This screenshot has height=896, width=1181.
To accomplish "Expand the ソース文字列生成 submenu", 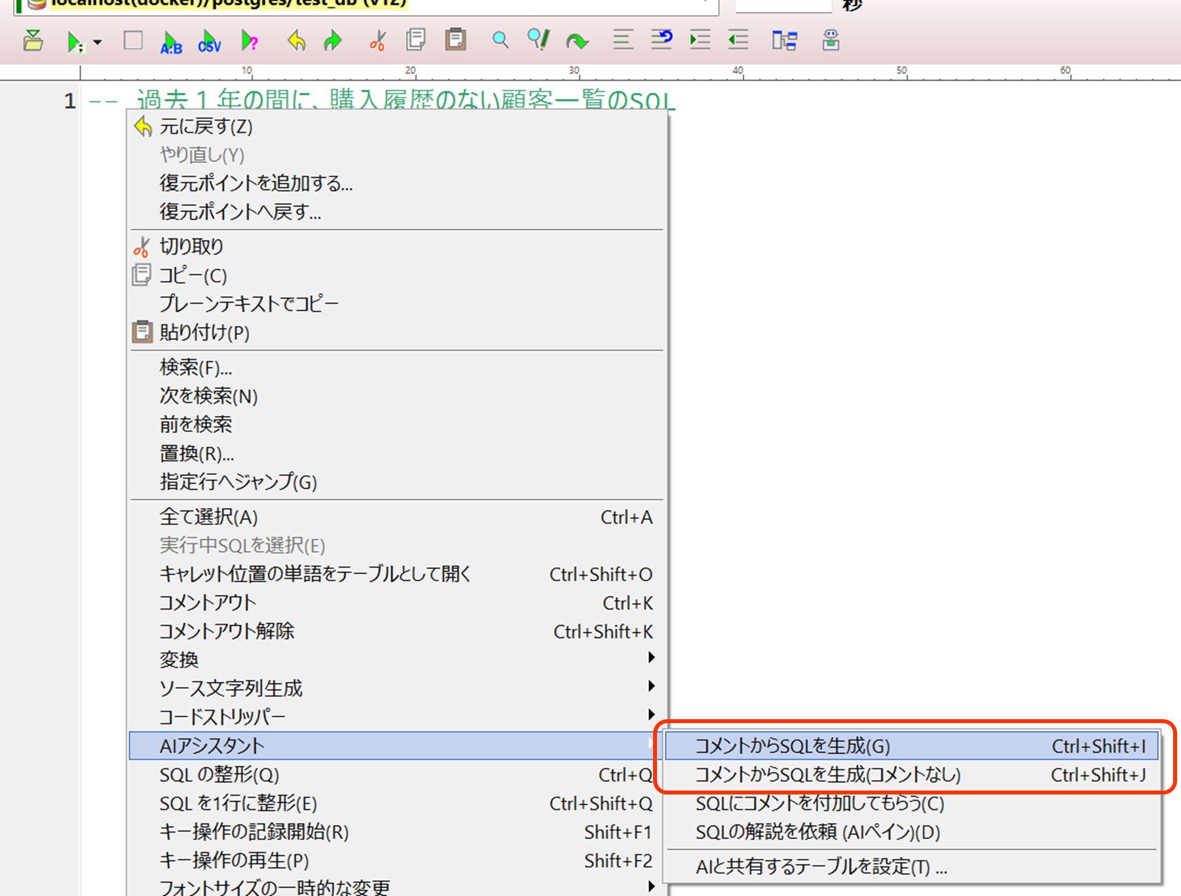I will 397,688.
